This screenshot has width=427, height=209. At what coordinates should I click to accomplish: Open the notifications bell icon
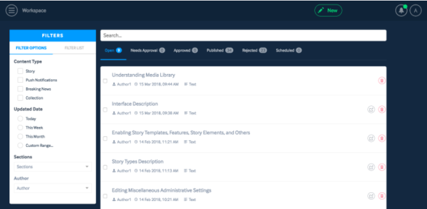(x=401, y=10)
